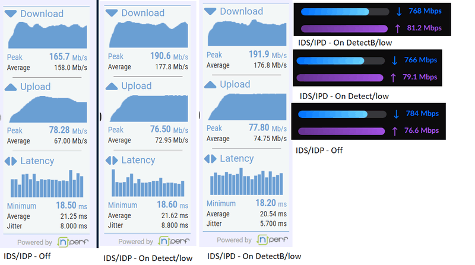Click the nPerf logo in the On Detect/low panel

tap(174, 241)
